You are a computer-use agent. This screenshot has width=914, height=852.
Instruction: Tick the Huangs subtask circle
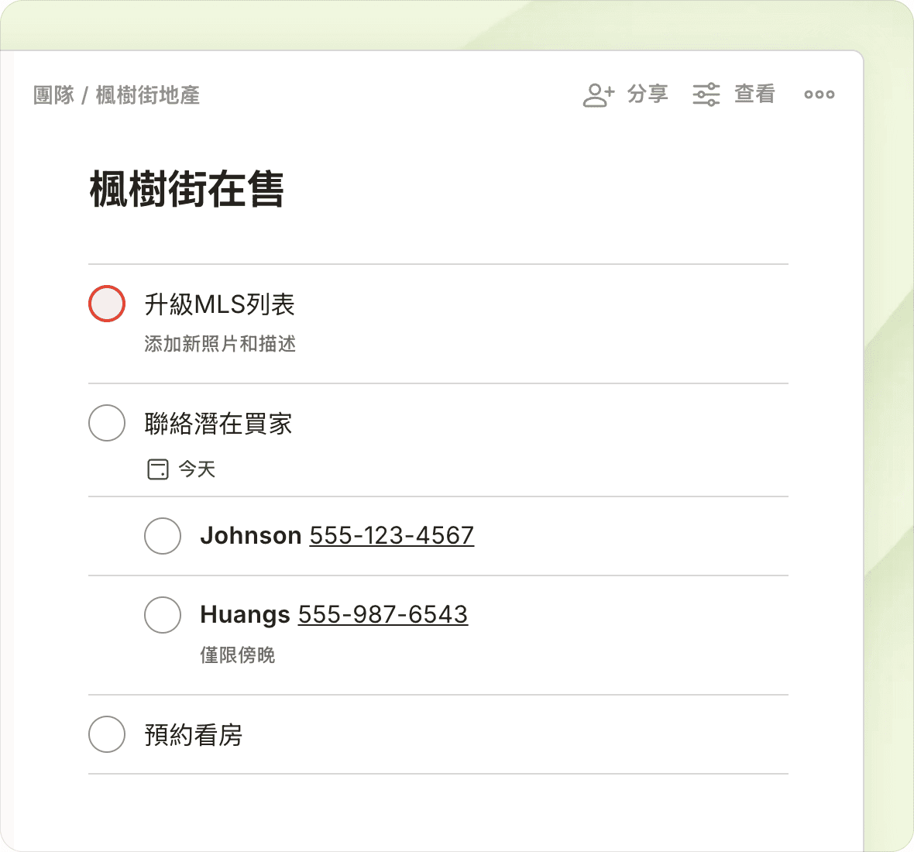point(163,615)
